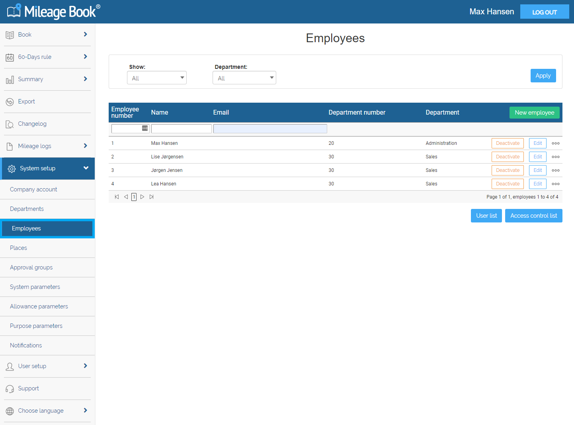The width and height of the screenshot is (574, 425).
Task: Go to next page arrow
Action: [x=142, y=197]
